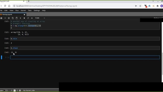This screenshot has width=163, height=92.
Task: Open the browser Extensions puzzle icon
Action: point(158,6)
